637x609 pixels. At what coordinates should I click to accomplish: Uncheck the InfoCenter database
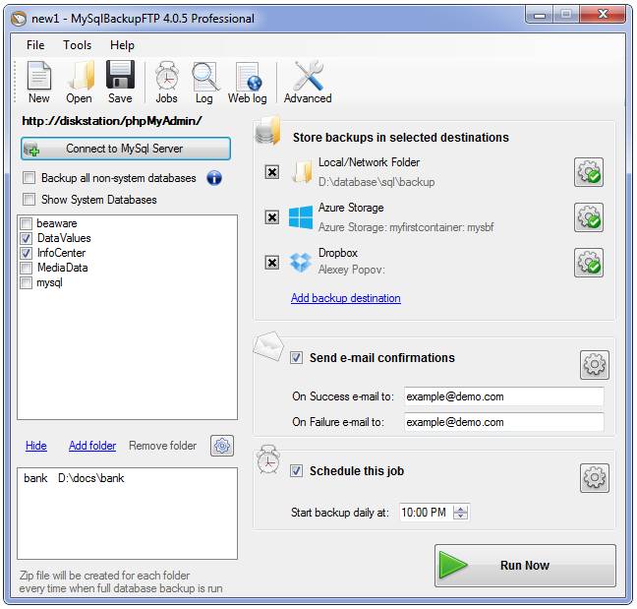[26, 253]
